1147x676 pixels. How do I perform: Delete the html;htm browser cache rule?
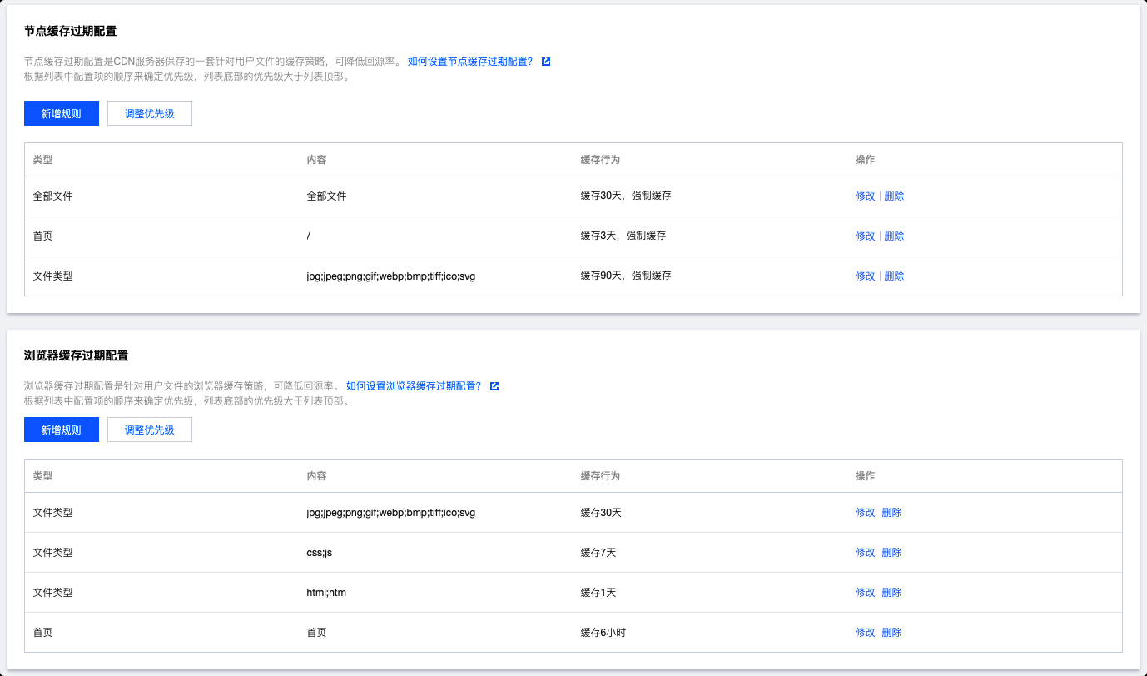[x=891, y=593]
